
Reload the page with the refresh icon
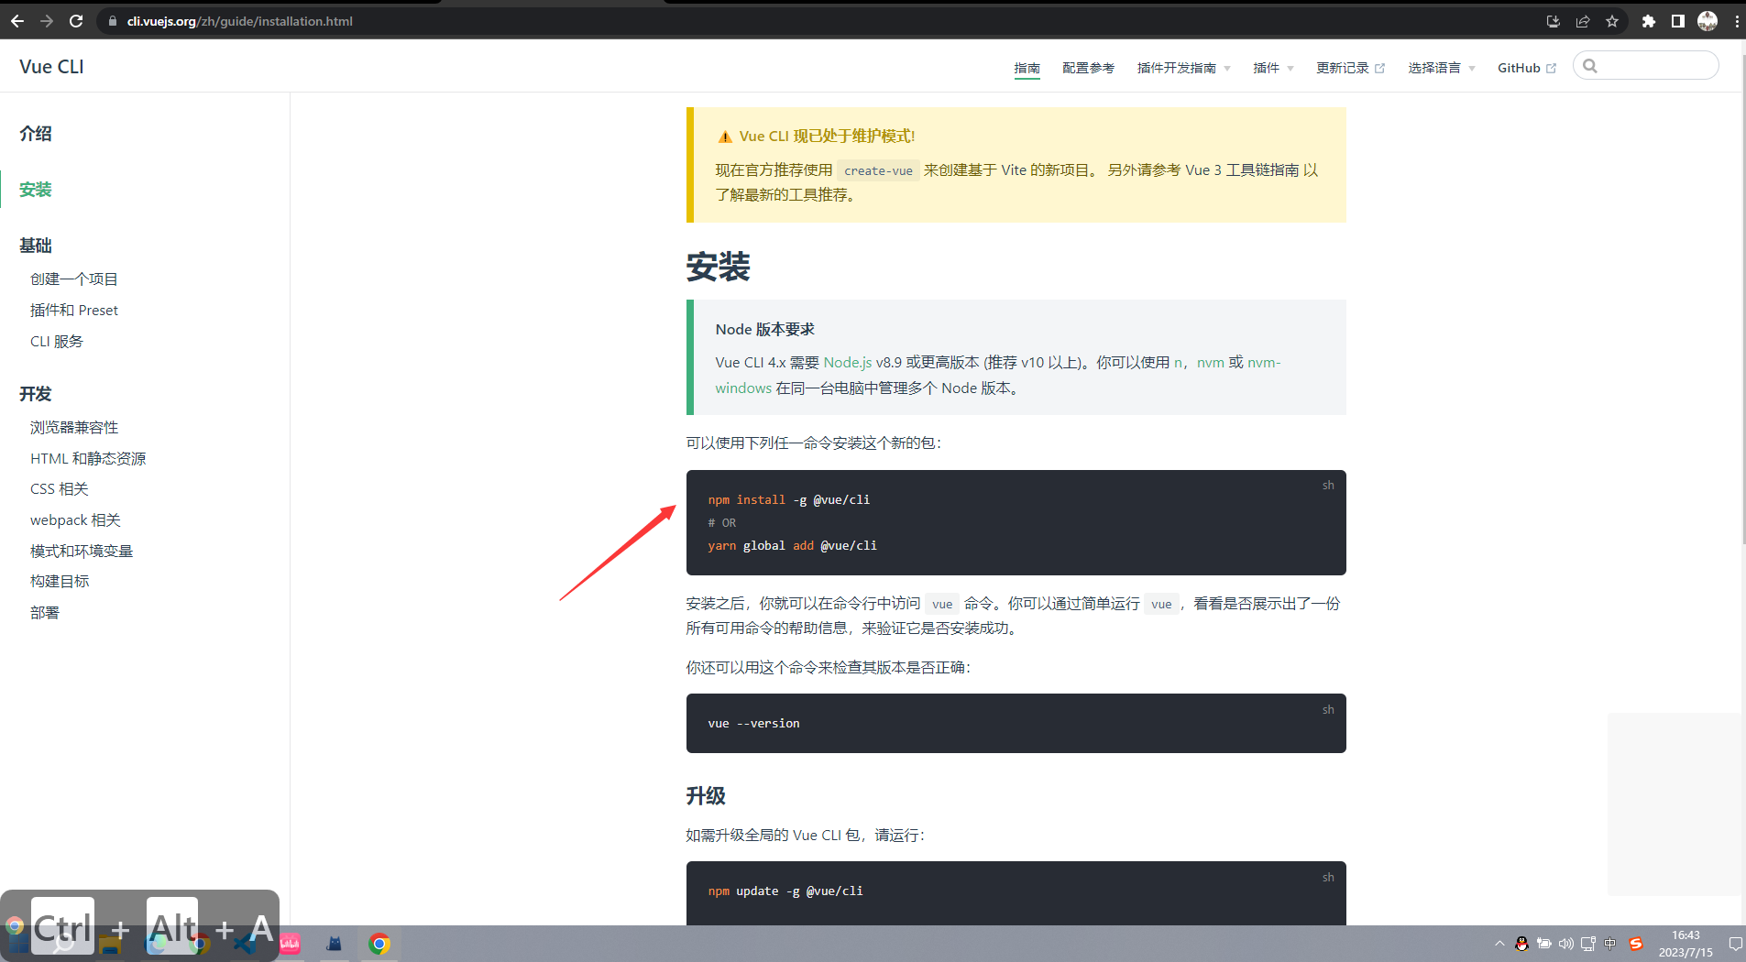(76, 21)
